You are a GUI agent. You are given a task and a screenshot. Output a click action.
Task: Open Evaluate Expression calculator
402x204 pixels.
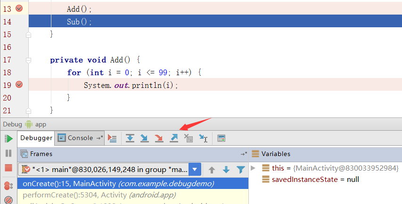(221, 138)
